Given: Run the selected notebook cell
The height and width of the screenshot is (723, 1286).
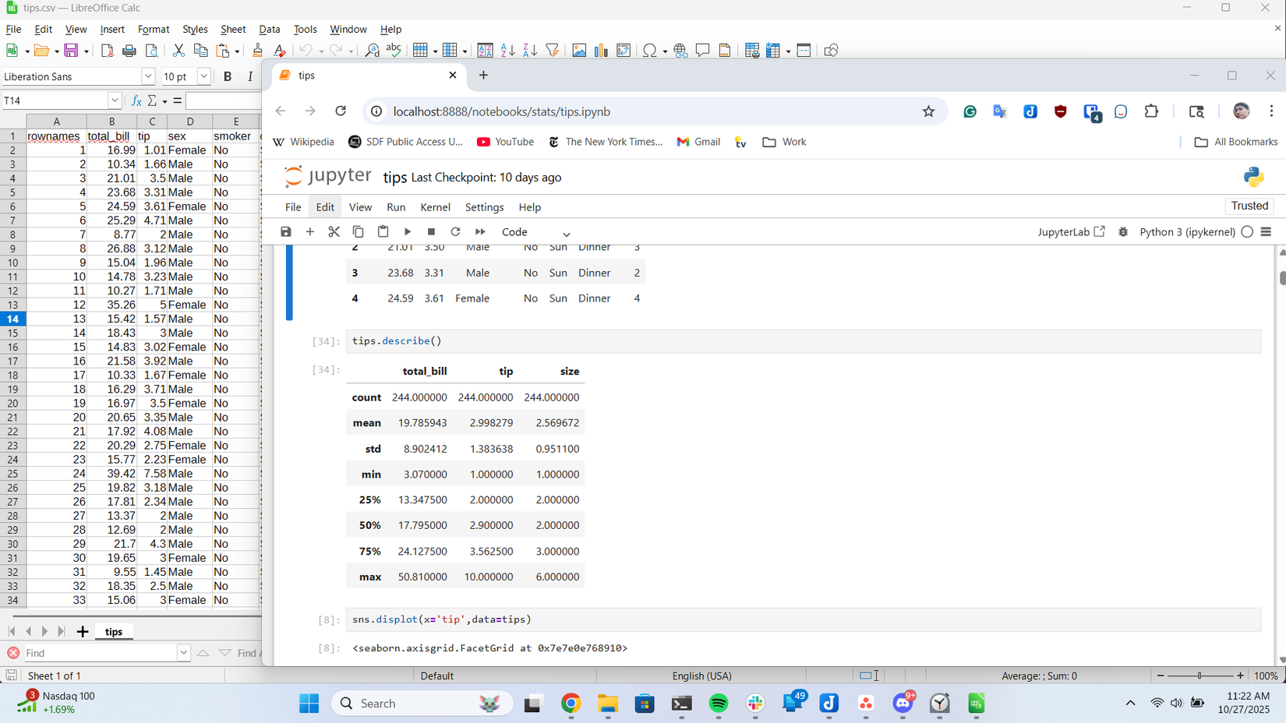Looking at the screenshot, I should 408,231.
